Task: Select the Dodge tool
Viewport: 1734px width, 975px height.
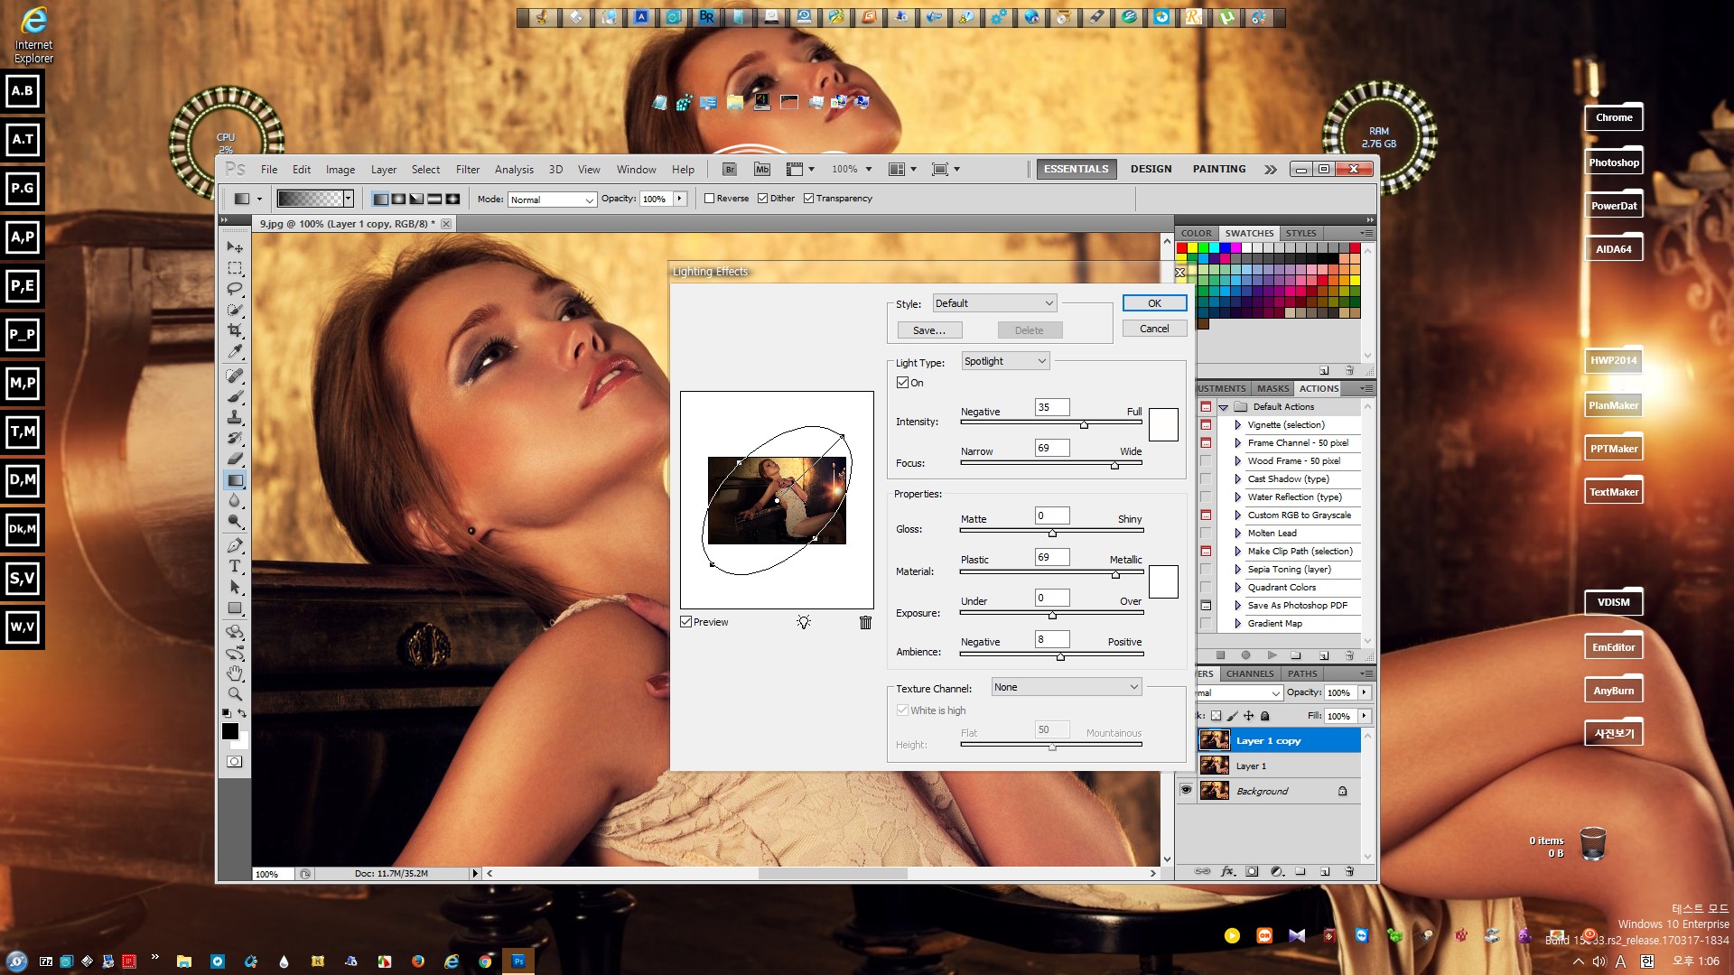Action: pyautogui.click(x=235, y=521)
